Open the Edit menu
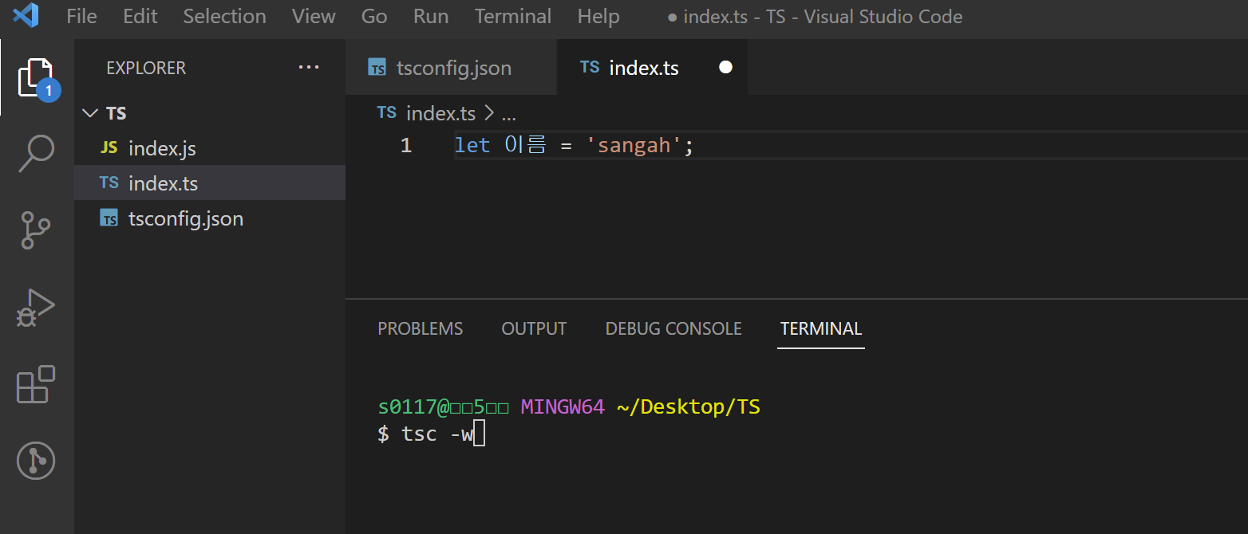Screen dimensions: 1248x534 click(140, 16)
